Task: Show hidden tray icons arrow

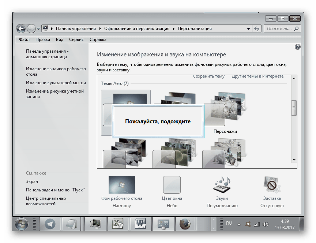Action: pos(239,224)
